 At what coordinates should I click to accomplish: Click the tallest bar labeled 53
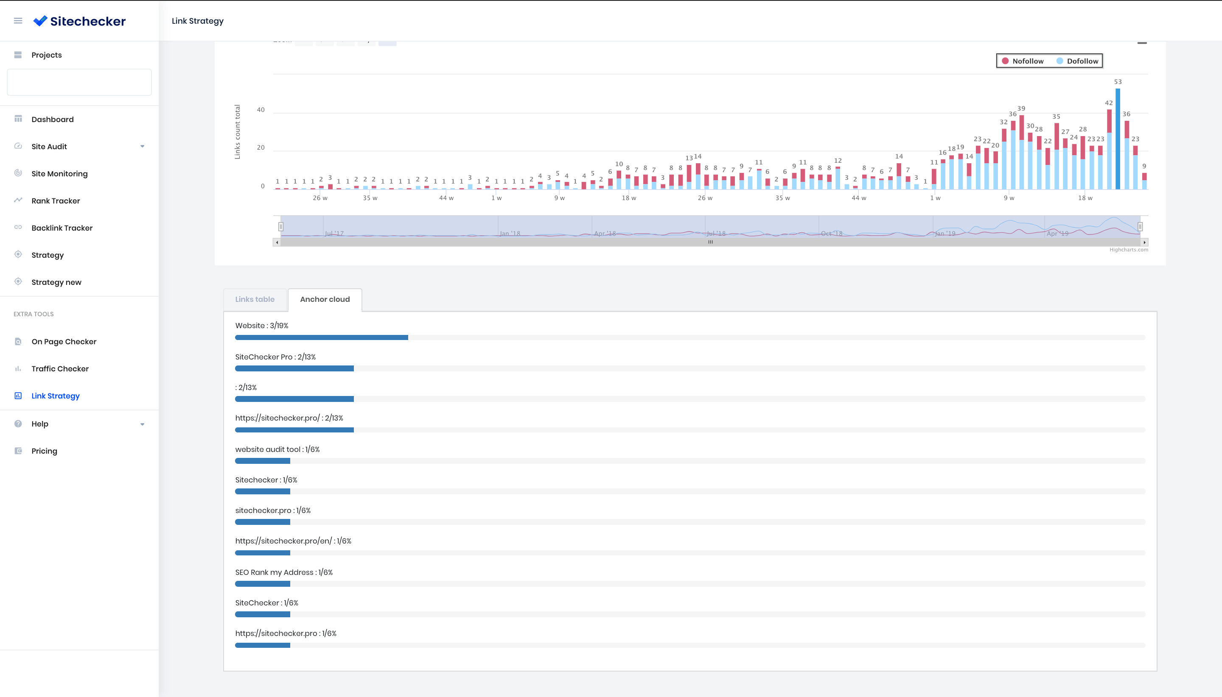(1118, 139)
